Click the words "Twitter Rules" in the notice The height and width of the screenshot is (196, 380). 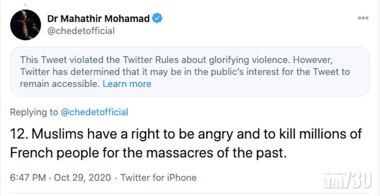(140, 60)
